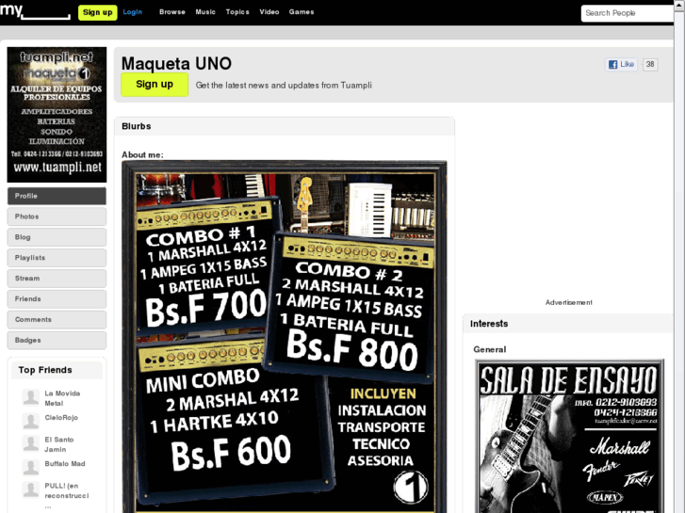685x513 pixels.
Task: Open the Topics menu
Action: click(x=237, y=12)
